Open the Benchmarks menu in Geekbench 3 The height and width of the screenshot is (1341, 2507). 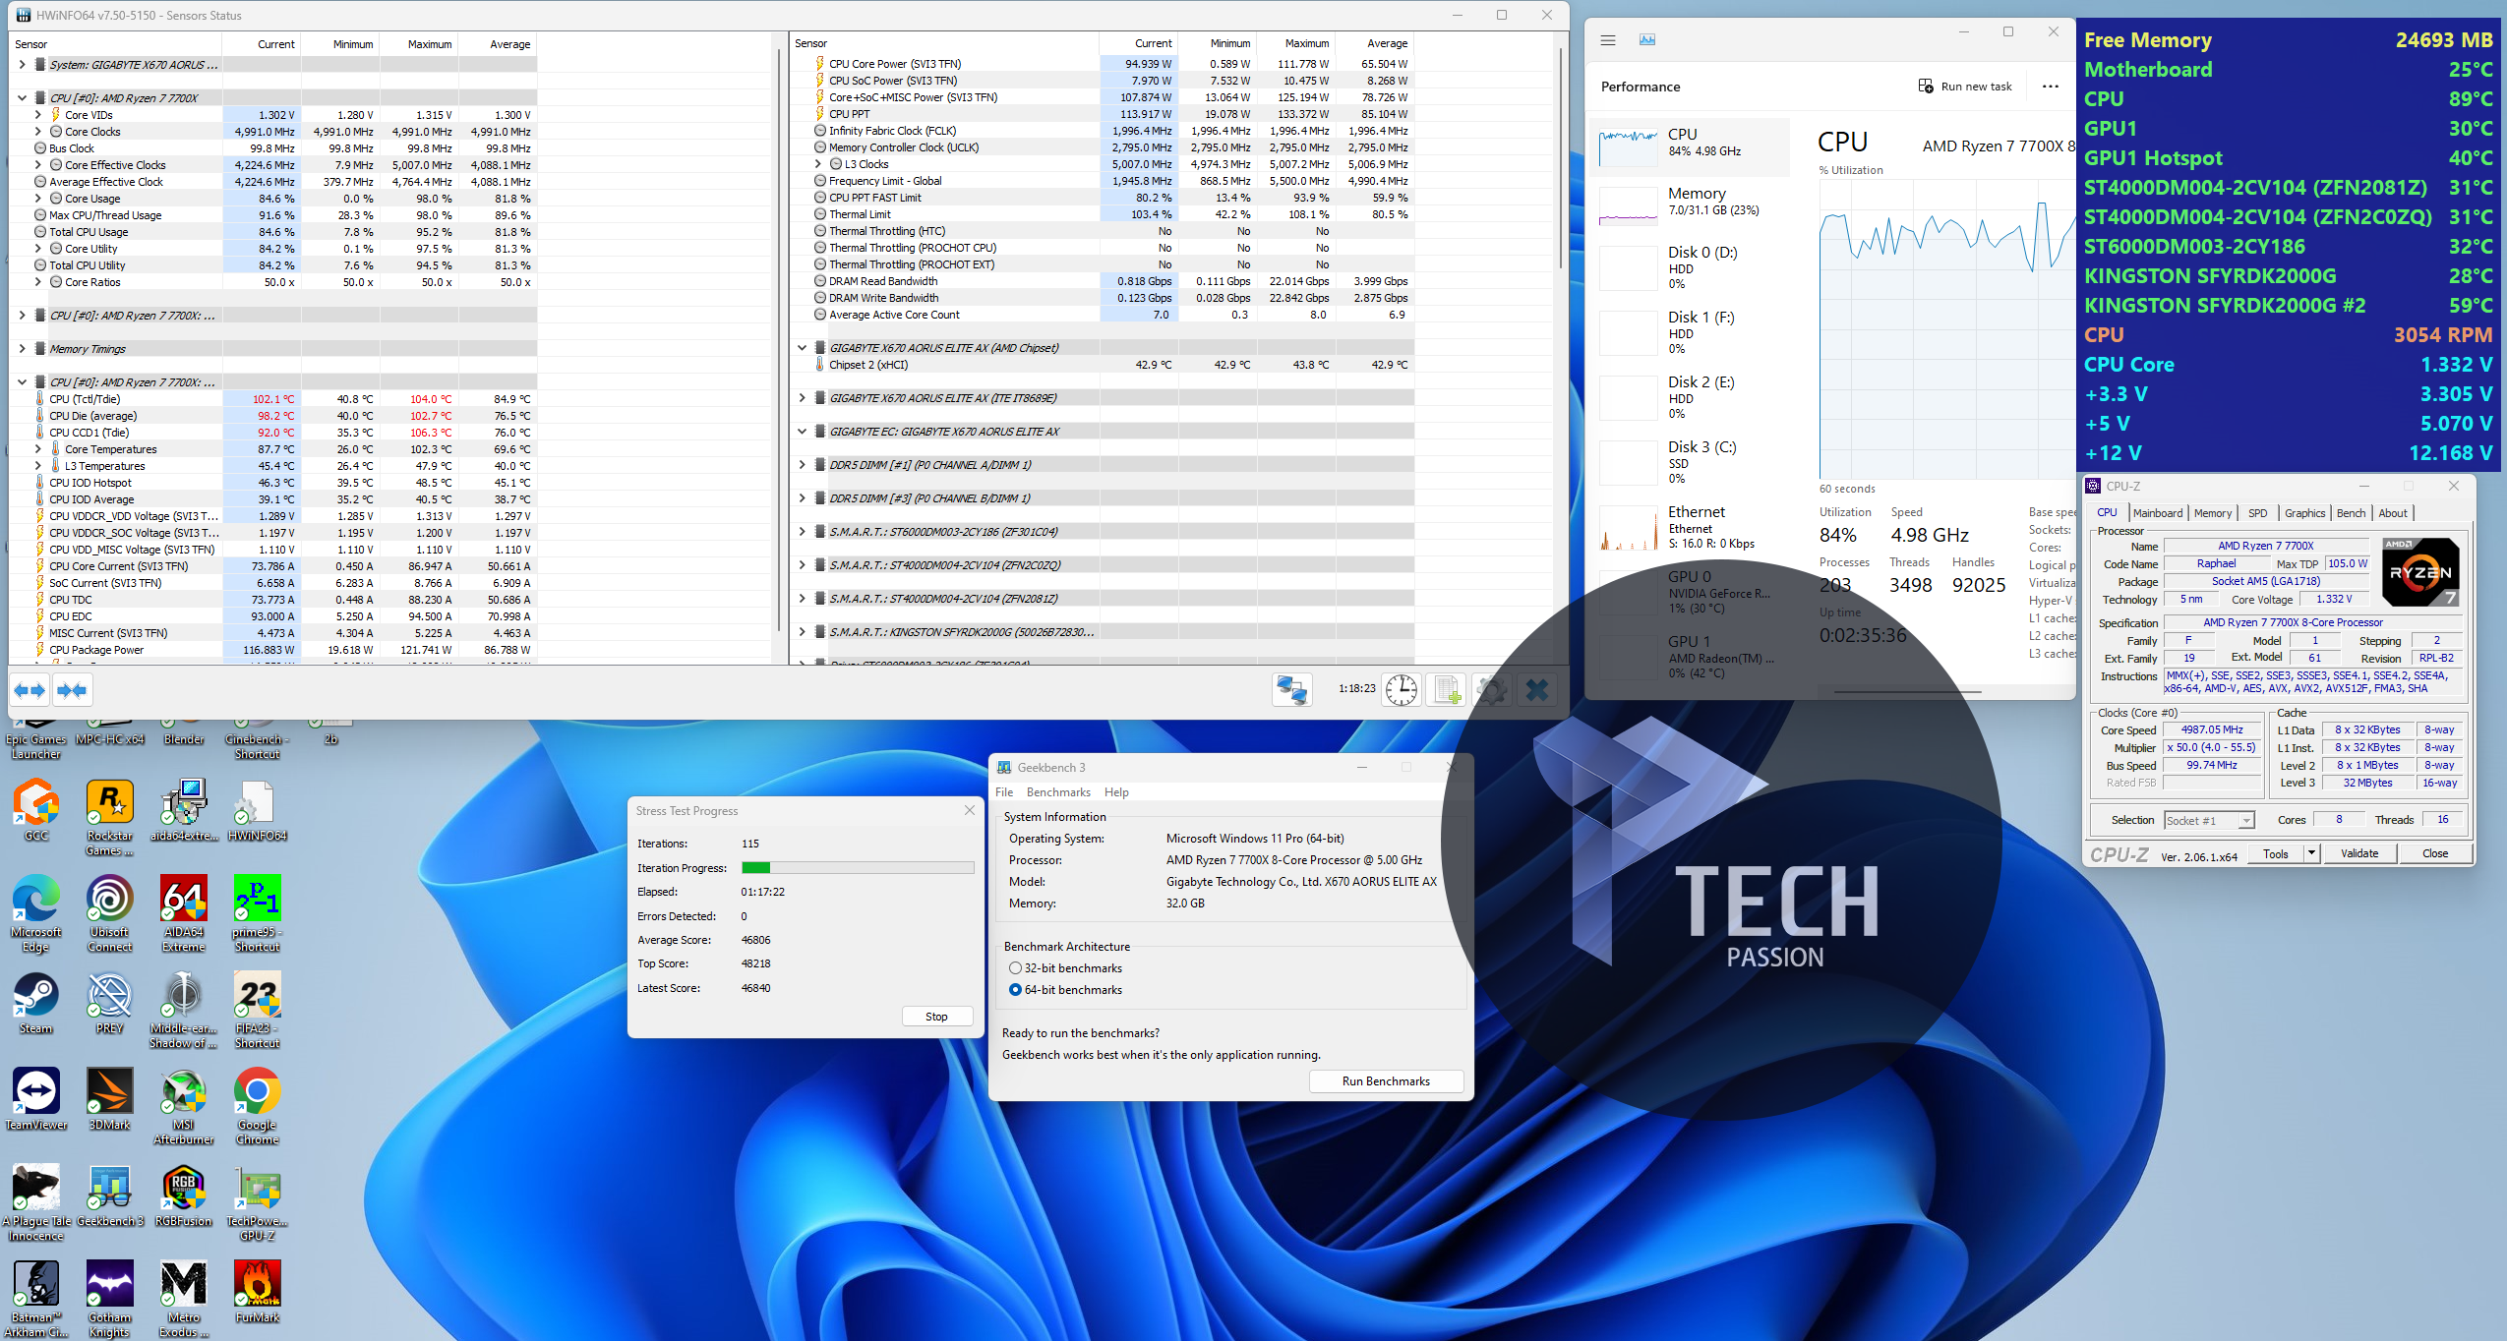[x=1057, y=792]
